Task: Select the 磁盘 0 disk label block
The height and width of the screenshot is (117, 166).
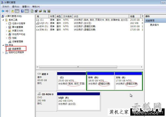Action: [46, 81]
